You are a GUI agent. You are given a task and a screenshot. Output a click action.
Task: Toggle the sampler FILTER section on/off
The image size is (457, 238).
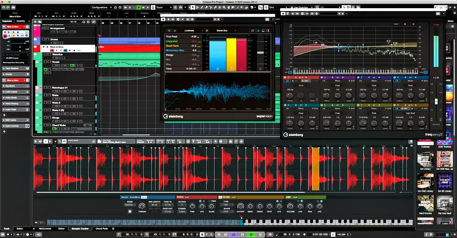(x=220, y=197)
